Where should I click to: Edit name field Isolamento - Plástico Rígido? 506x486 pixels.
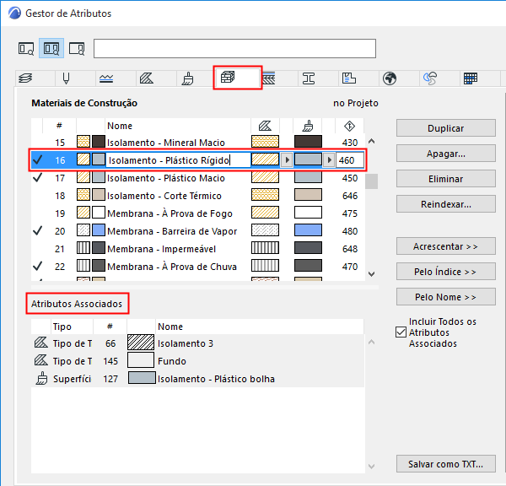(178, 160)
